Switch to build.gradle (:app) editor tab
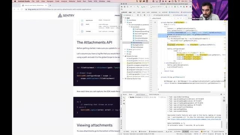The height and width of the screenshot is (135, 240). (x=180, y=15)
